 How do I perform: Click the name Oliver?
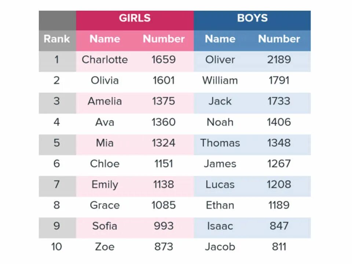[220, 60]
